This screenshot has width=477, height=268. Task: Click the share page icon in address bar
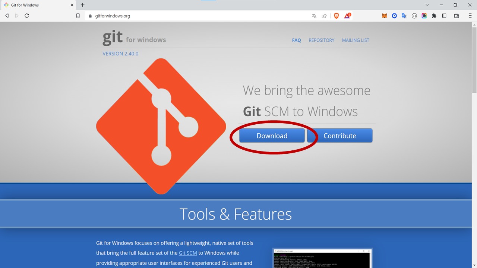pyautogui.click(x=324, y=16)
